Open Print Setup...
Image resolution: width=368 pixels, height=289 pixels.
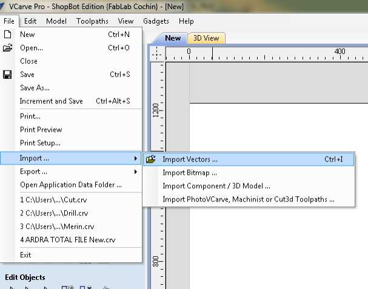click(71, 143)
